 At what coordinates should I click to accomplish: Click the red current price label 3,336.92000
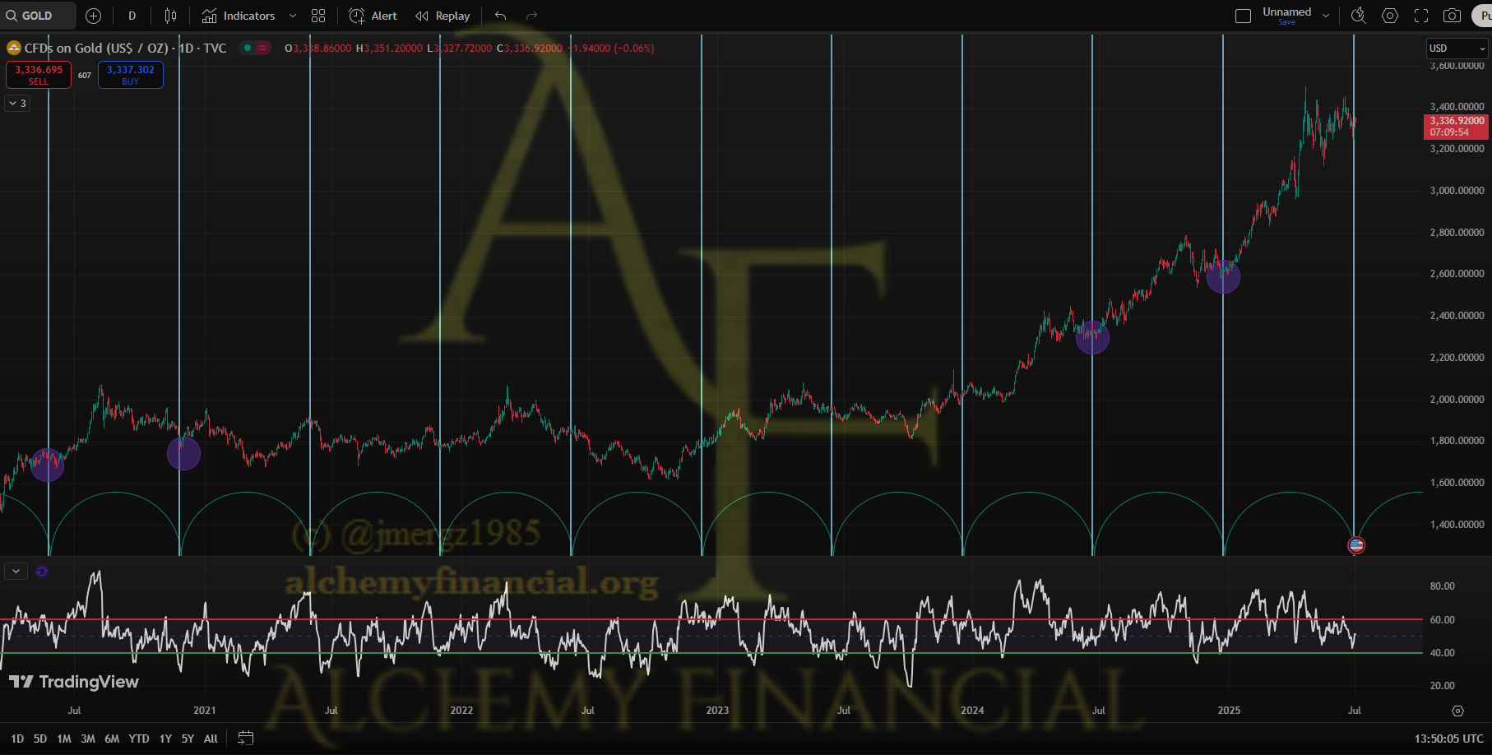click(1457, 126)
